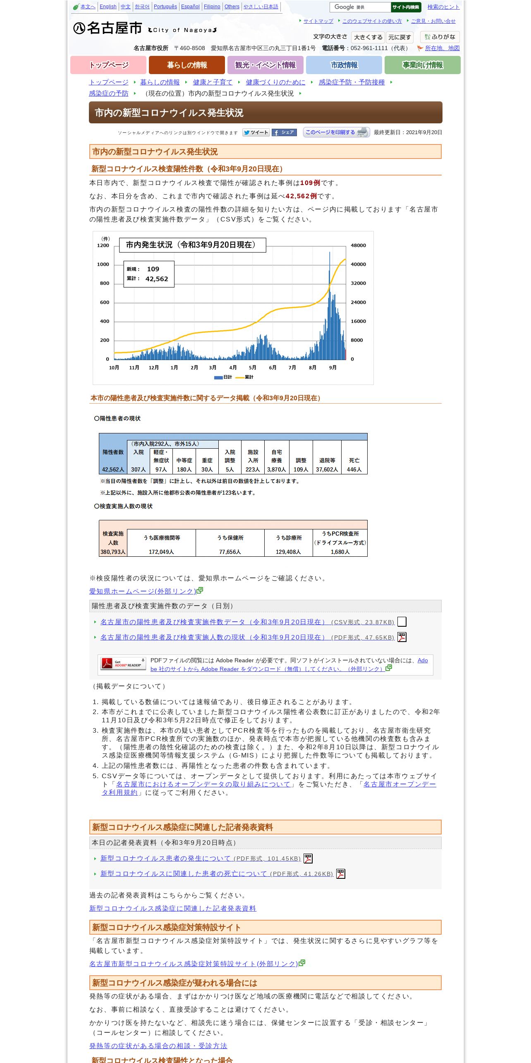
Task: Select Português language link
Action: click(165, 7)
